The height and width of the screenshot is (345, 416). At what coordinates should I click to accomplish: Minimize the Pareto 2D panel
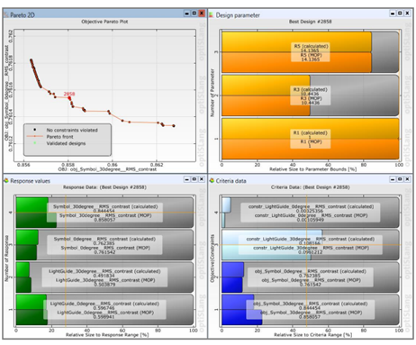[187, 14]
